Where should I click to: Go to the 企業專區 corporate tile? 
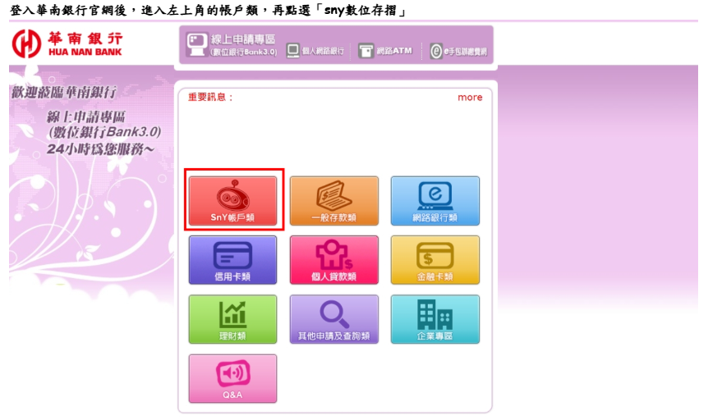(x=434, y=319)
